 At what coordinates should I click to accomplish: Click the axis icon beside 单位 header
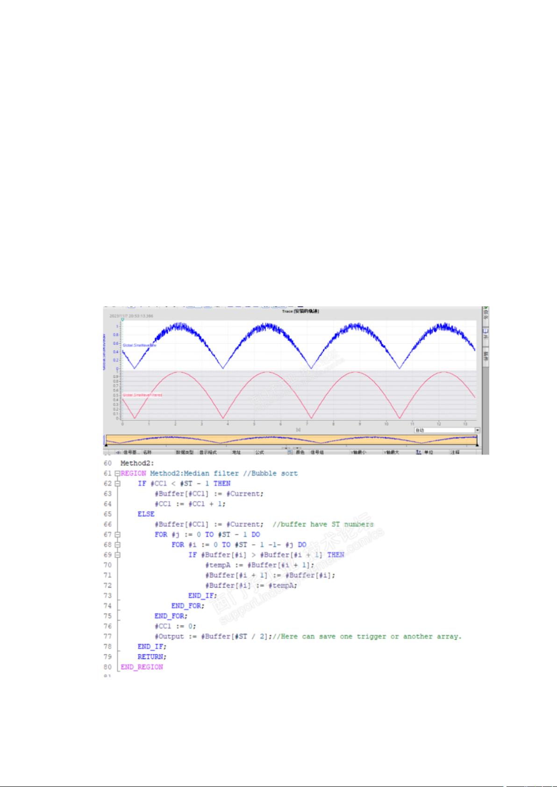419,452
